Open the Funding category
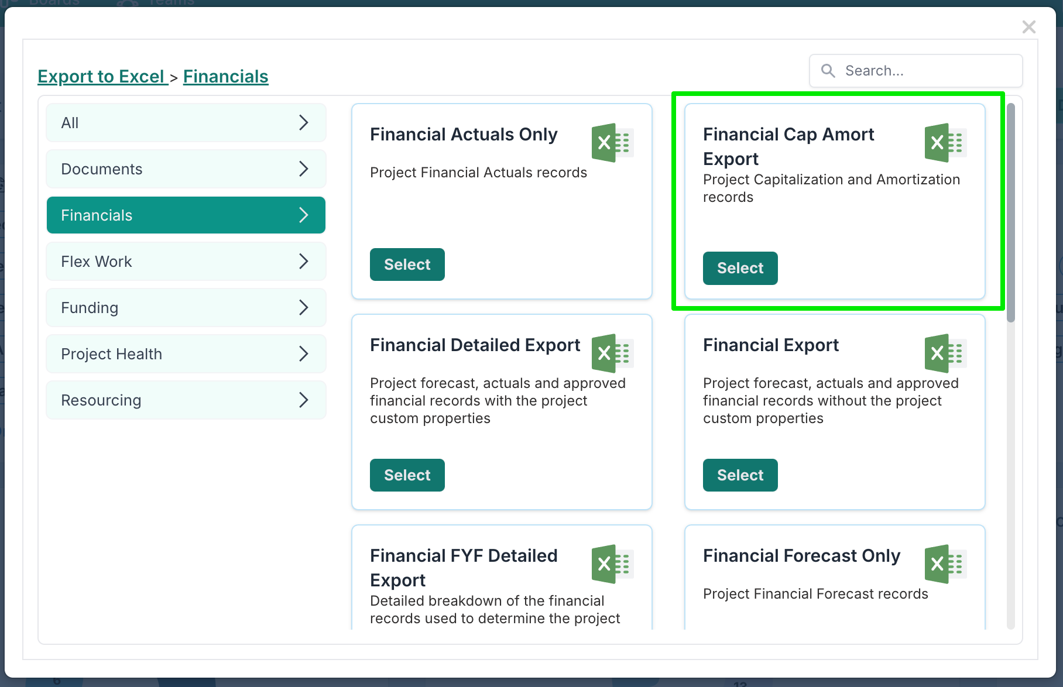This screenshot has height=687, width=1063. click(186, 308)
